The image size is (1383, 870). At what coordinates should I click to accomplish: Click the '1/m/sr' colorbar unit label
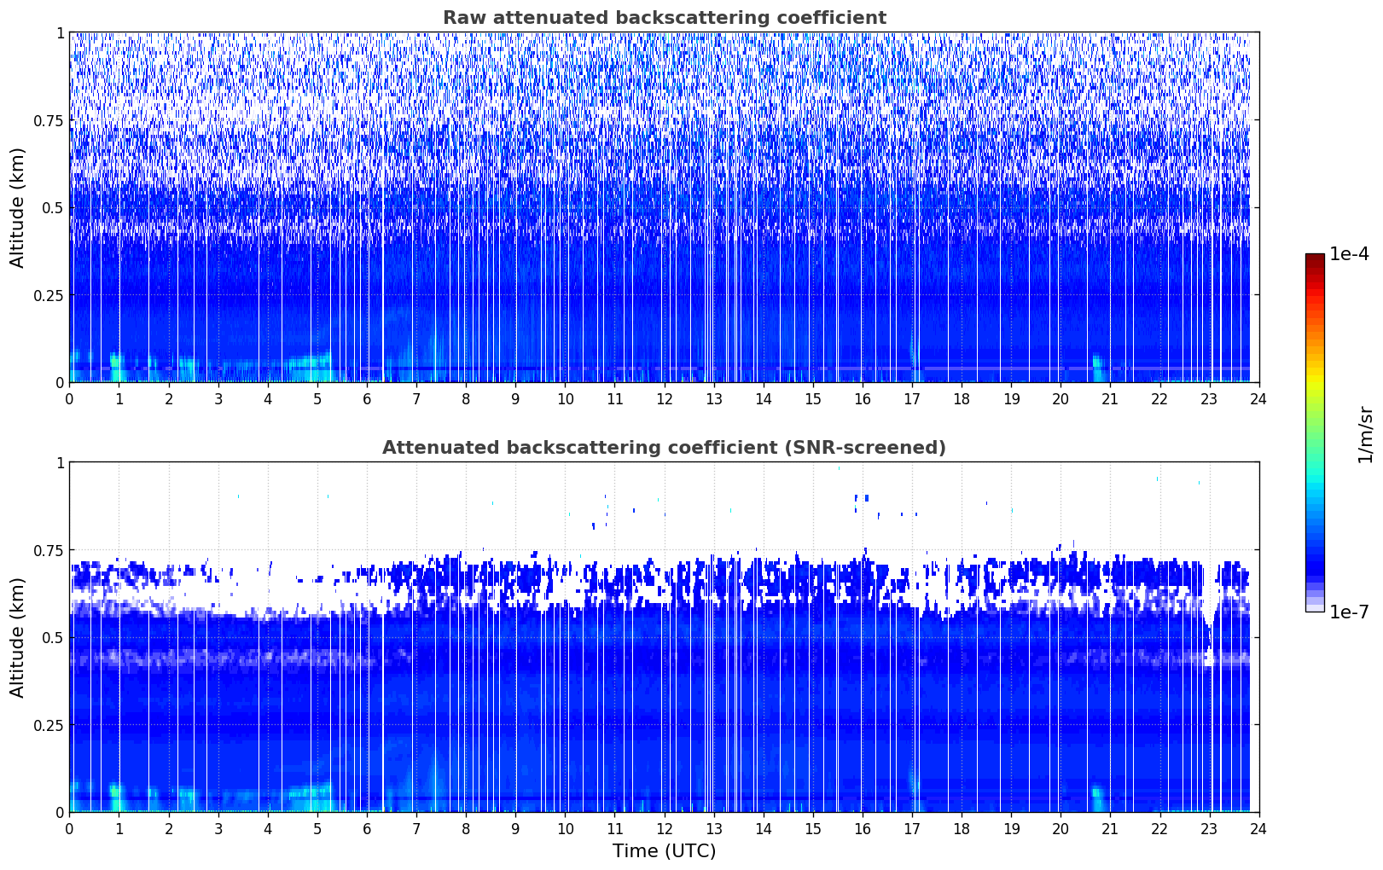(x=1365, y=434)
